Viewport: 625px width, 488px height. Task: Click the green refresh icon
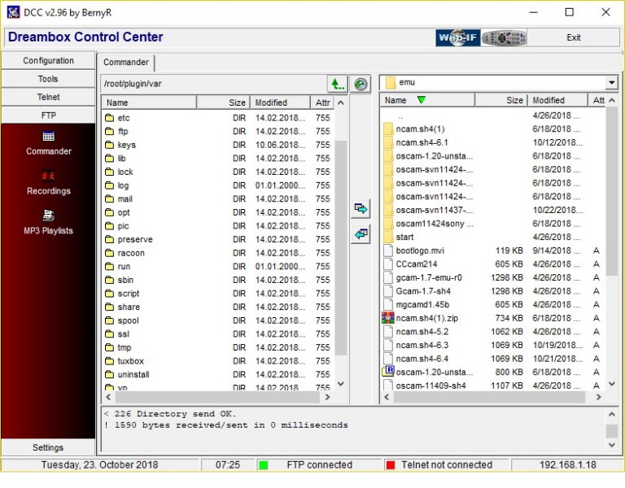coord(361,84)
